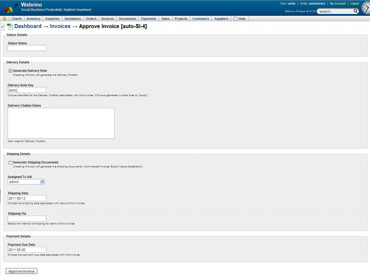Image resolution: width=370 pixels, height=277 pixels.
Task: Click the invoice document icon beside Dashboard
Action: (x=10, y=27)
